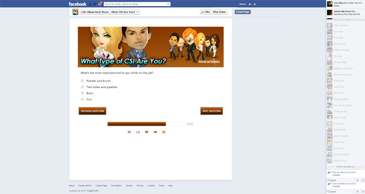Screen dimensions: 365x194
Task: Switch language using the German flag
Action: tap(147, 132)
